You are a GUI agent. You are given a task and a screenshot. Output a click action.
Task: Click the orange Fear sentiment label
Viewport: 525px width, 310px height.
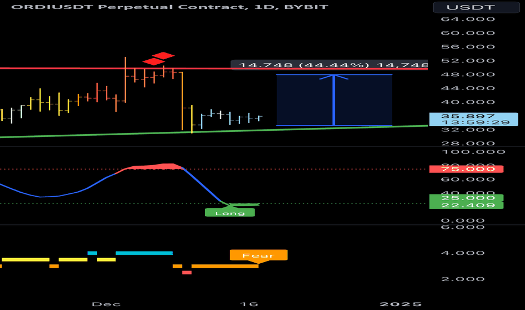pos(259,255)
